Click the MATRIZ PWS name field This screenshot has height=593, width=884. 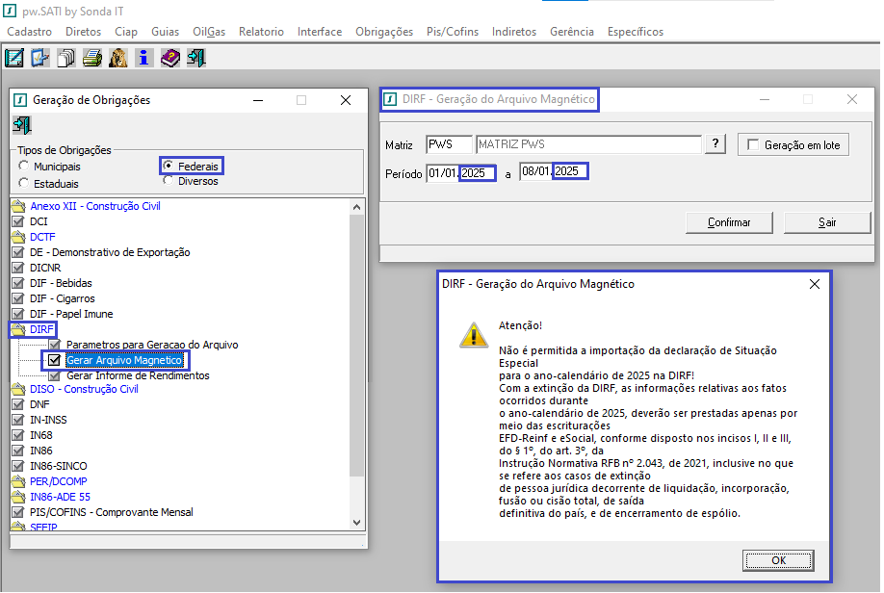588,144
